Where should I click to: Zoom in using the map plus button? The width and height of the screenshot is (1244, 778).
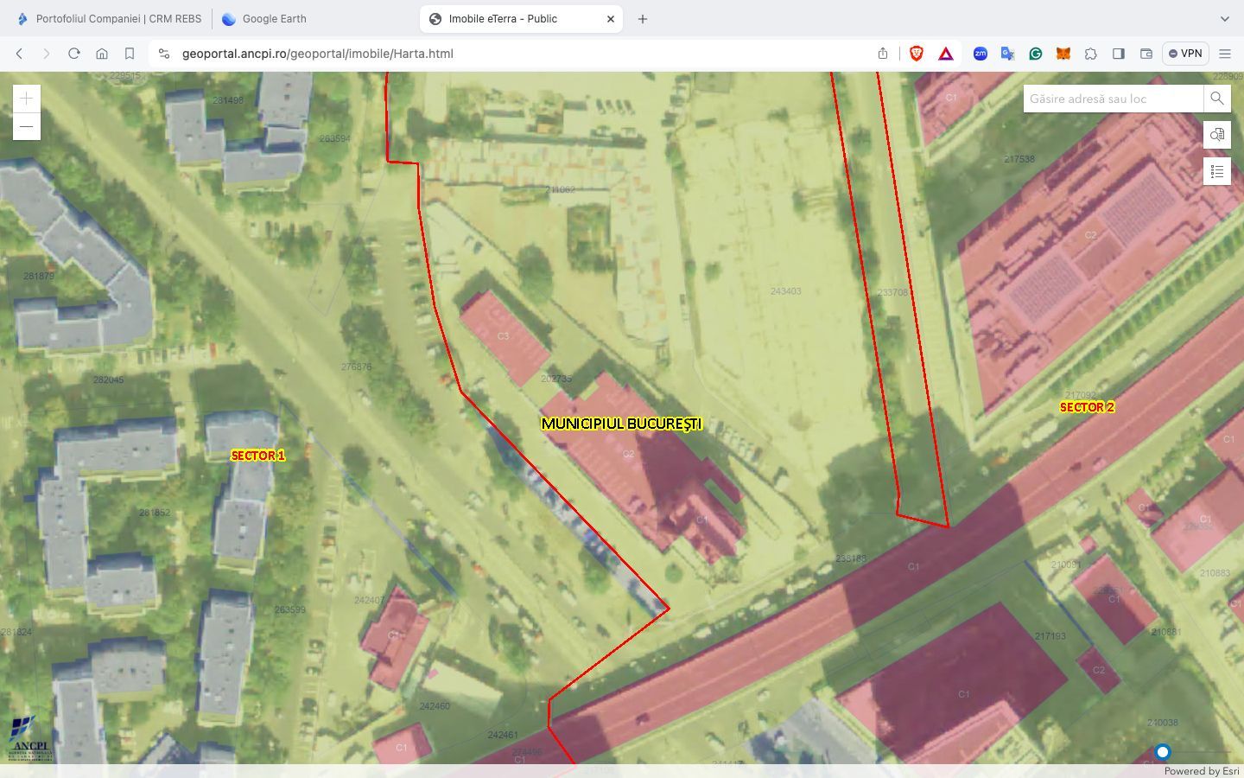[26, 99]
